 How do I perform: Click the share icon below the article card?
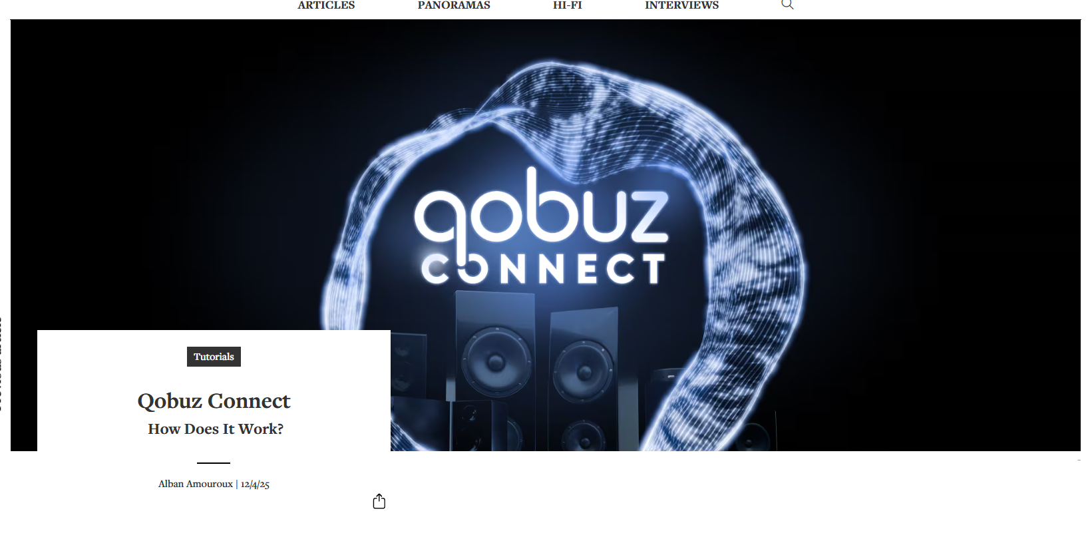[379, 501]
